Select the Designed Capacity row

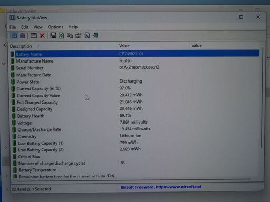[134, 109]
